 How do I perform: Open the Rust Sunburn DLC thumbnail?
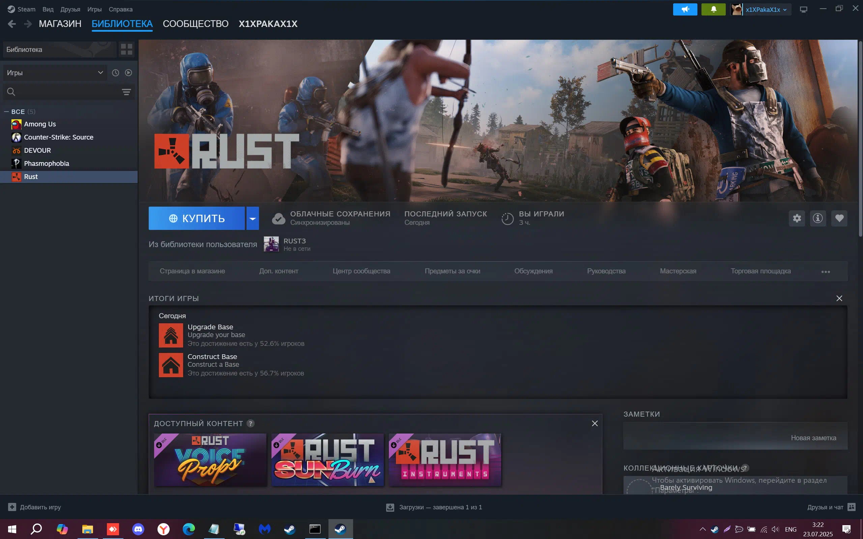327,460
